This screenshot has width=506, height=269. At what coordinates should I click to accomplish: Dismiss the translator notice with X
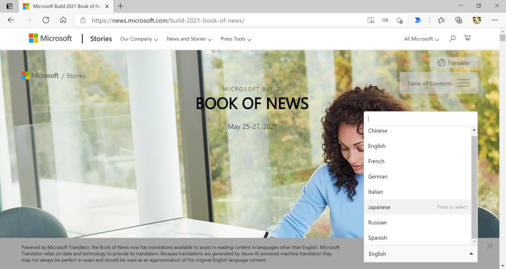coord(490,246)
